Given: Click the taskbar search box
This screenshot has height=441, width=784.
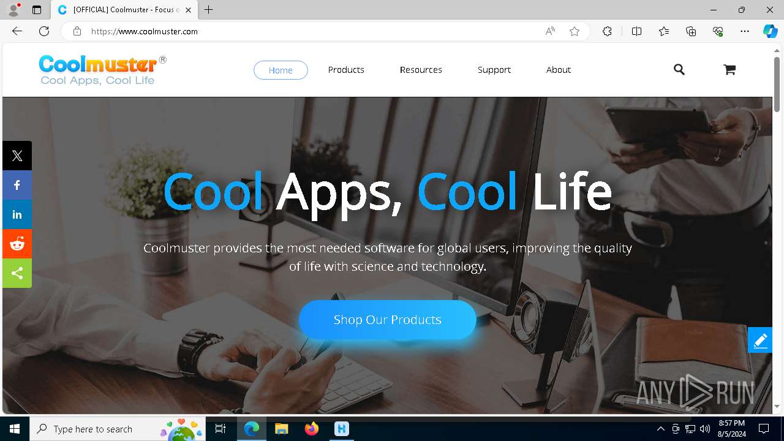Looking at the screenshot, I should 118,429.
